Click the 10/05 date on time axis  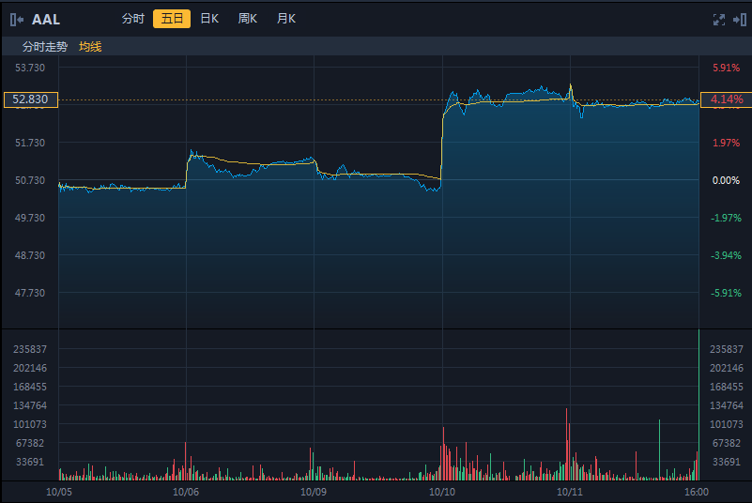58,491
